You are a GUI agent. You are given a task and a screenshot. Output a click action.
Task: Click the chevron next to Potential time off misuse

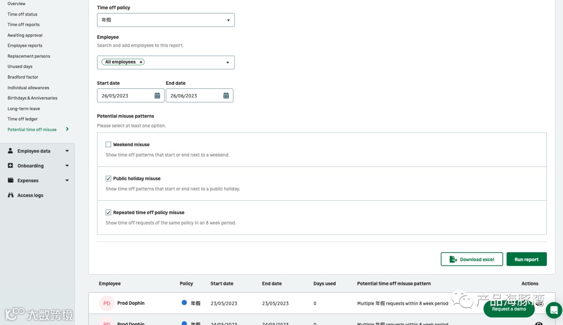(67, 129)
